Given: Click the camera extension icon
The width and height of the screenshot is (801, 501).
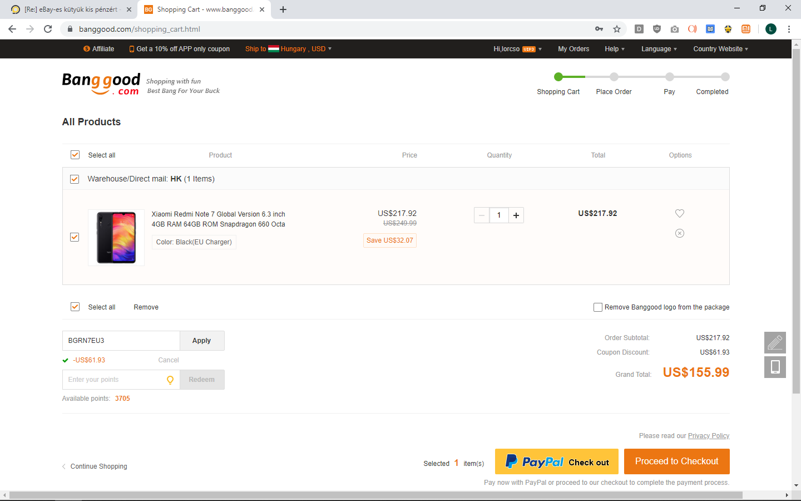Looking at the screenshot, I should (x=675, y=29).
